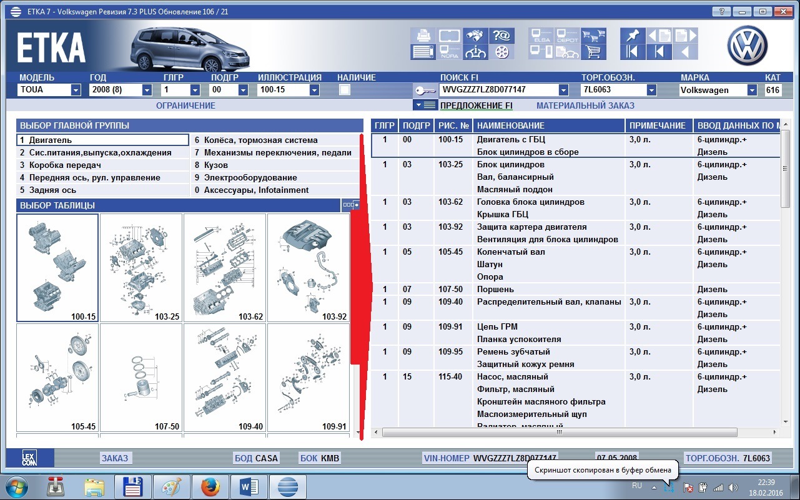The height and width of the screenshot is (500, 800).
Task: Click ЗАКАЗ in the status bar
Action: (115, 458)
